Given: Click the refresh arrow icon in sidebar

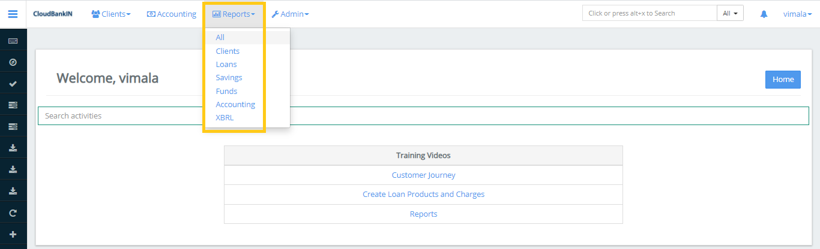Looking at the screenshot, I should pos(13,212).
